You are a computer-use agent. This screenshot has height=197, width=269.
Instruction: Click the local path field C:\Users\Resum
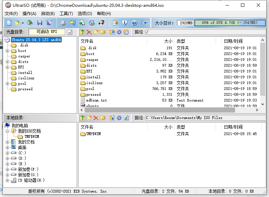pyautogui.click(x=206, y=118)
